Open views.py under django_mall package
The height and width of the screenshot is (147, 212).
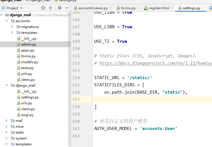28,109
